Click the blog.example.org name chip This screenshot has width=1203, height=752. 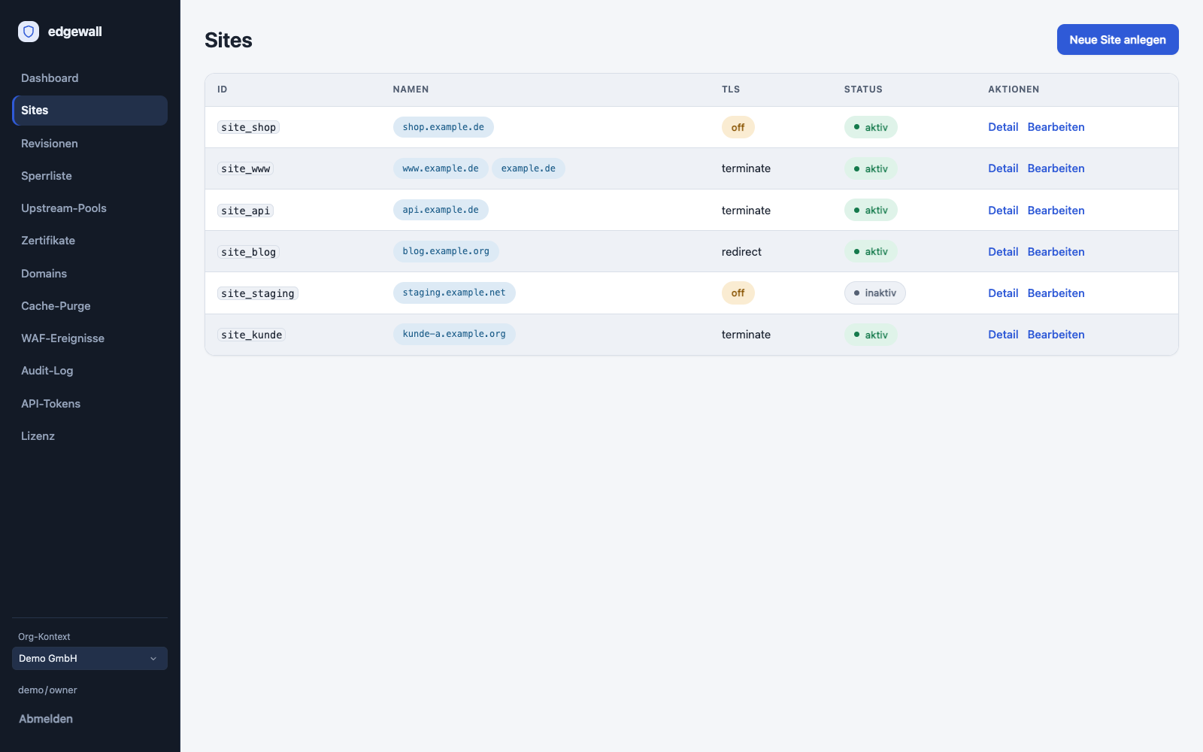(x=446, y=251)
